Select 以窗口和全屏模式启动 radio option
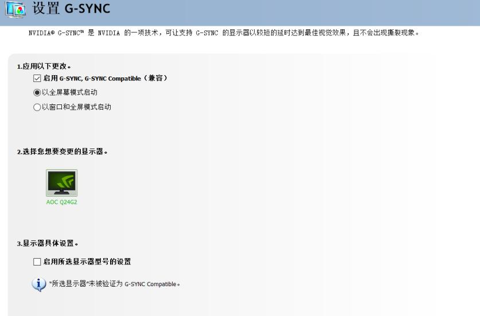 (37, 107)
